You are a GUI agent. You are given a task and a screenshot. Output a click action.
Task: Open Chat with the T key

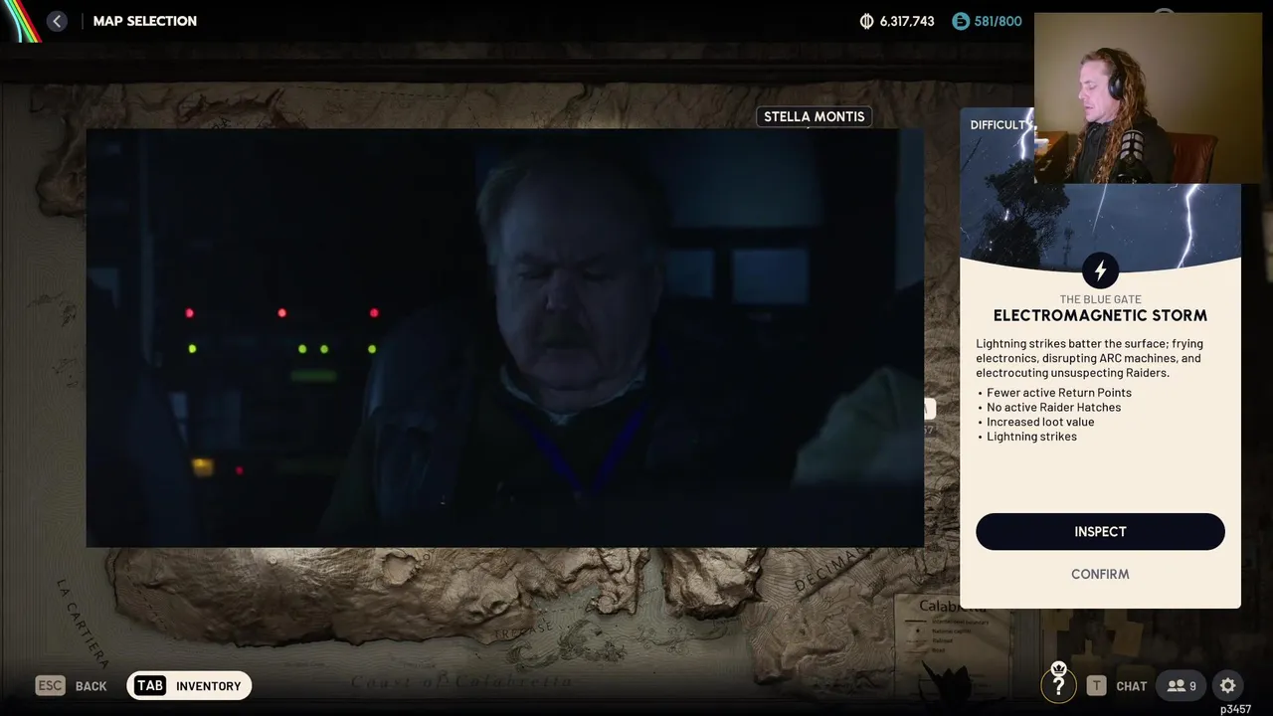(x=1116, y=685)
